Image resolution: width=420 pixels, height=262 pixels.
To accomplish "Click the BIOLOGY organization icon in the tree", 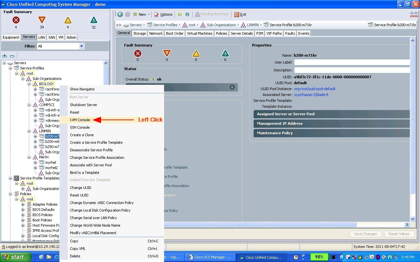I will click(35, 84).
